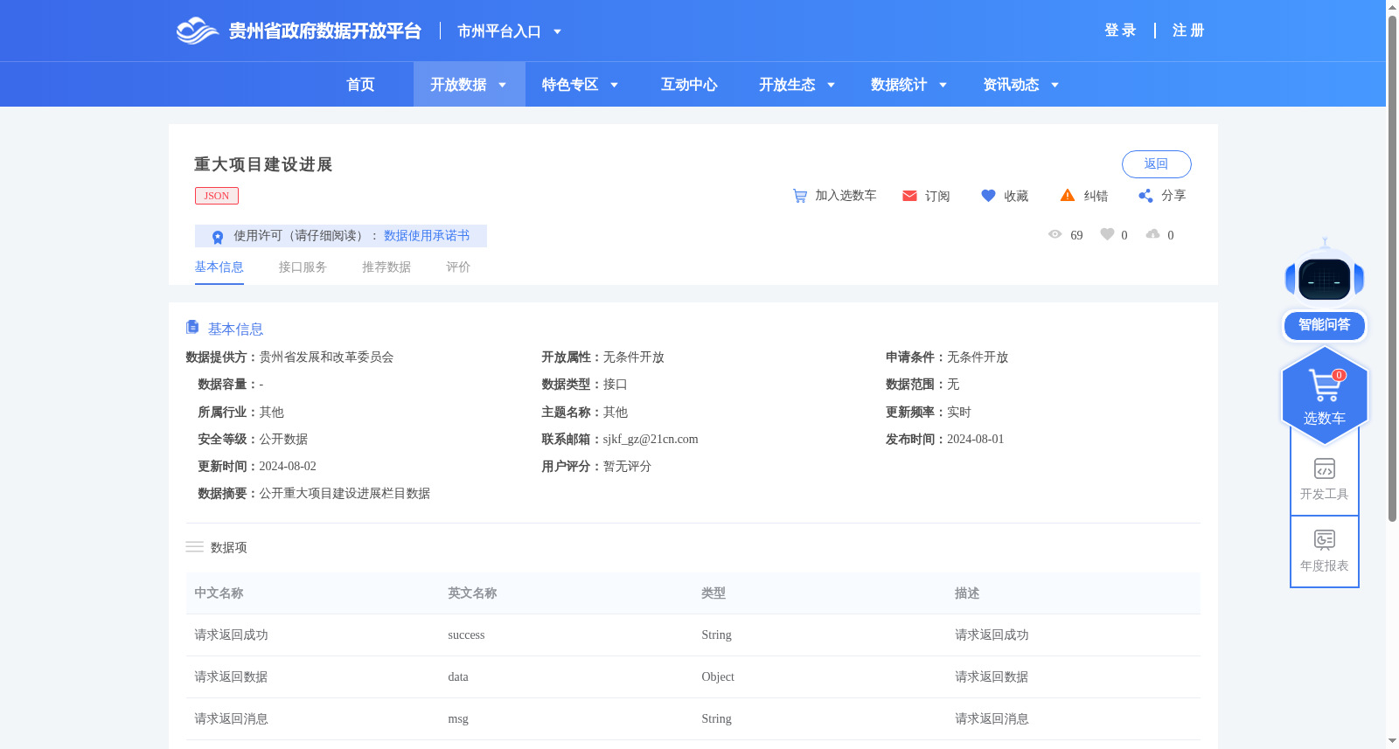1399x749 pixels.
Task: Open the 选数车 hexagon cart widget
Action: [x=1325, y=396]
